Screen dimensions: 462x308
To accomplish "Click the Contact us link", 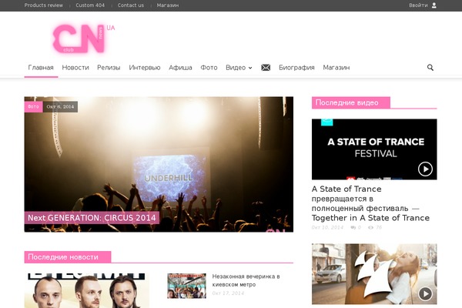I will click(131, 5).
